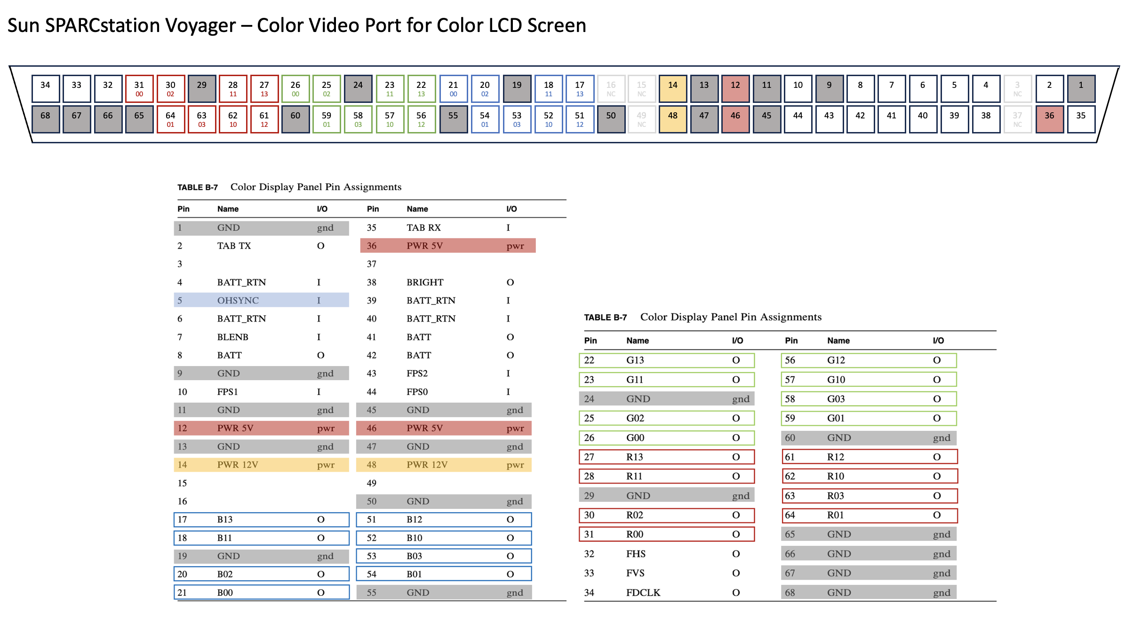Click the yellow pin 14 box in the connector
This screenshot has height=624, width=1133.
pyautogui.click(x=672, y=88)
